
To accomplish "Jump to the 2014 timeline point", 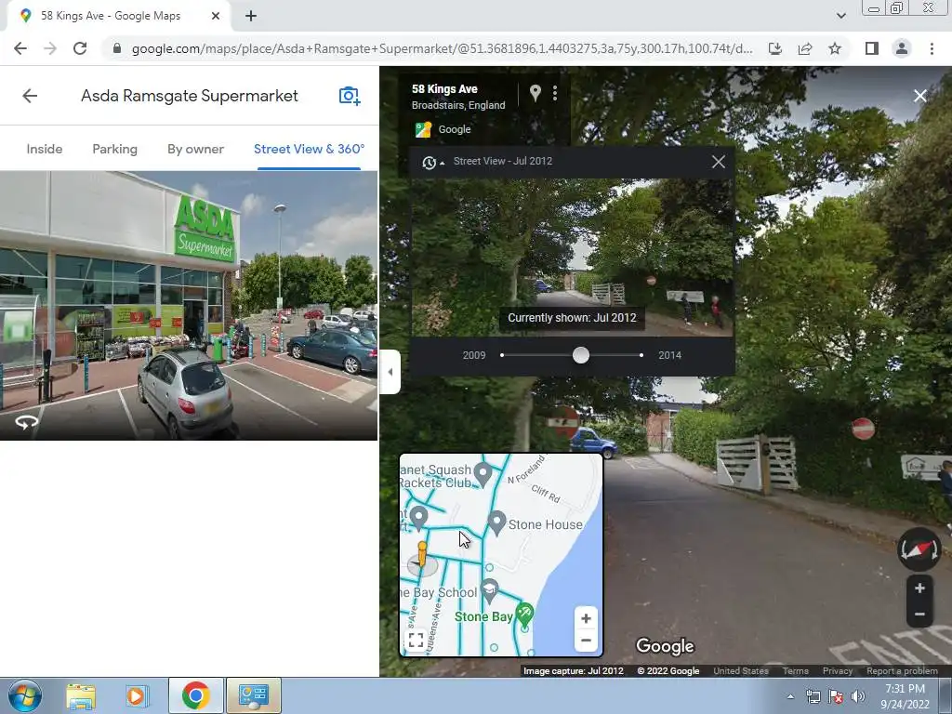I will (x=641, y=355).
